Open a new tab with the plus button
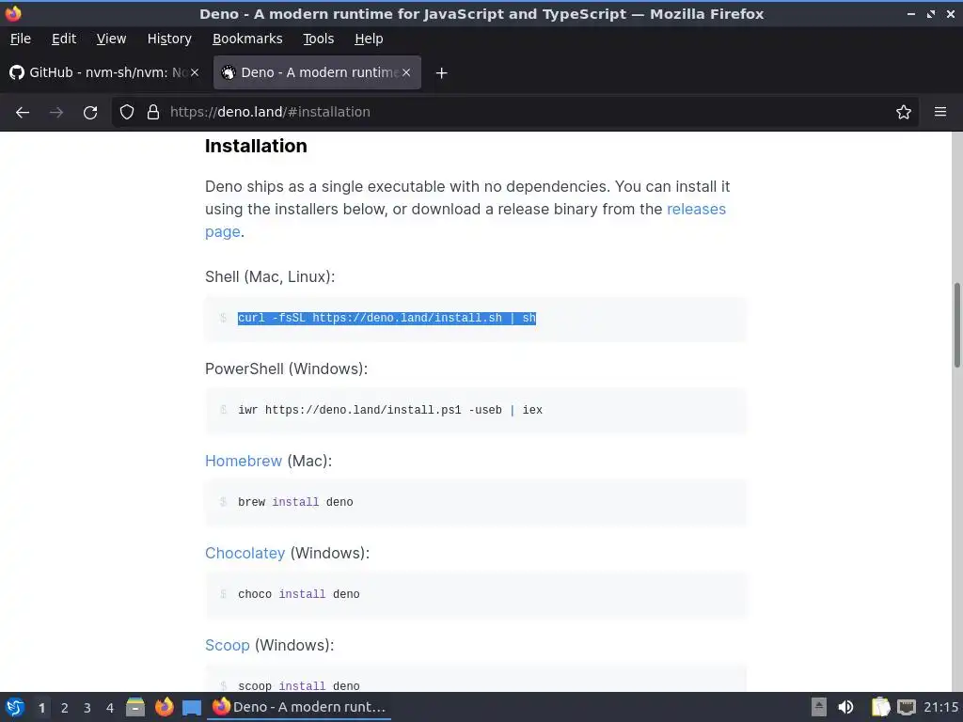The image size is (963, 722). (x=441, y=73)
